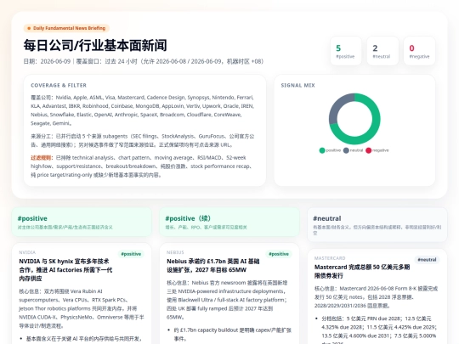Open the NVIDIA 与 SK hynix headline
The width and height of the screenshot is (459, 344).
[x=65, y=270]
